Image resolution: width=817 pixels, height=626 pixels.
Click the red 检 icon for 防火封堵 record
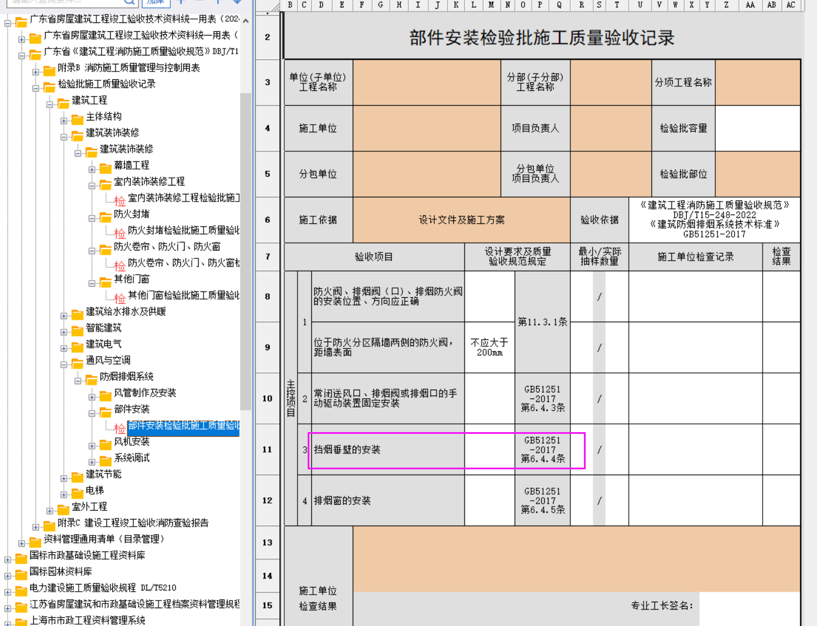(120, 232)
